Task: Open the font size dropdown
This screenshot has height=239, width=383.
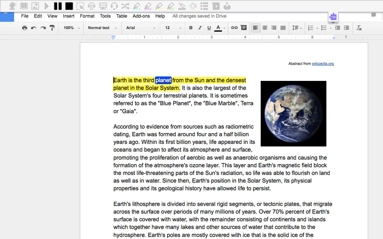Action: pos(172,28)
